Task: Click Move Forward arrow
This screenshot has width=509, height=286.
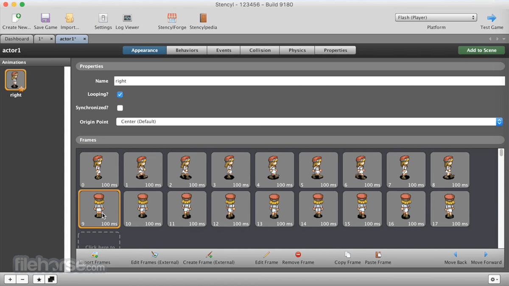Action: (x=486, y=255)
